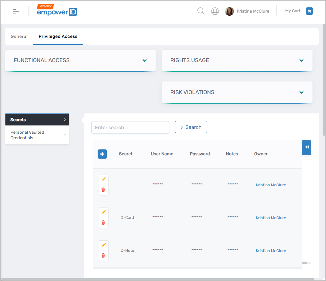326x281 pixels.
Task: Select the Secrets sidebar item
Action: point(37,120)
